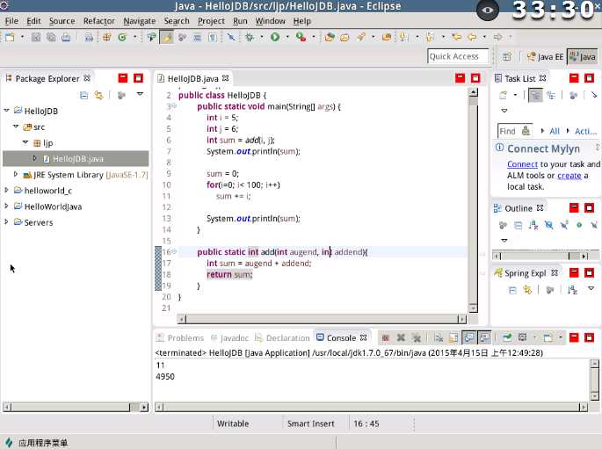Click the green Run toolbar icon
602x449 pixels.
pyautogui.click(x=275, y=37)
